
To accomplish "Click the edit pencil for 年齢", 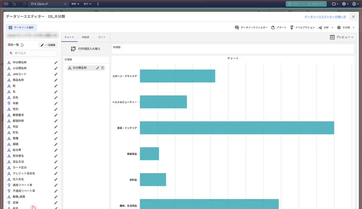I will click(56, 104).
